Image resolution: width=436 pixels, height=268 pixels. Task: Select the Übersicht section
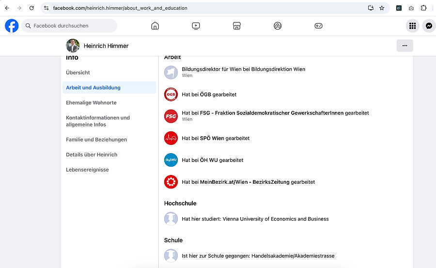point(109,72)
